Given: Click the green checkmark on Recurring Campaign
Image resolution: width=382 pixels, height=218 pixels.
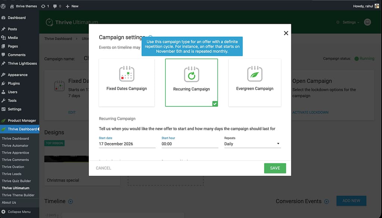Looking at the screenshot, I should (215, 104).
